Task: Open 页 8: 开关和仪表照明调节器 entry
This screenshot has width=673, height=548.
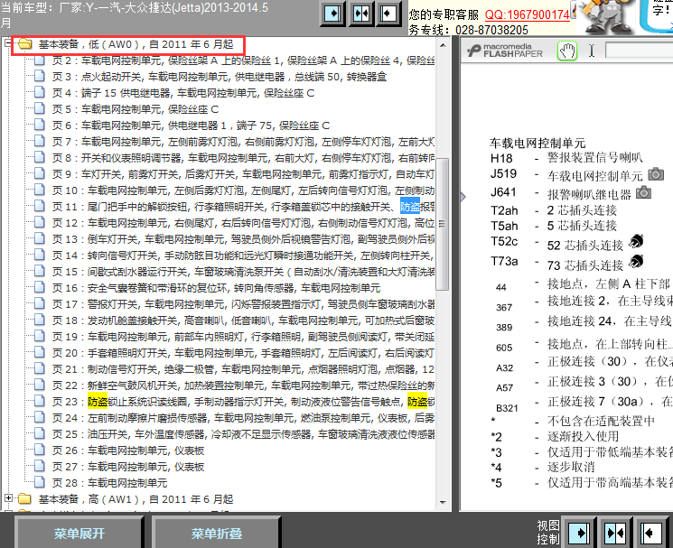Action: (x=243, y=158)
